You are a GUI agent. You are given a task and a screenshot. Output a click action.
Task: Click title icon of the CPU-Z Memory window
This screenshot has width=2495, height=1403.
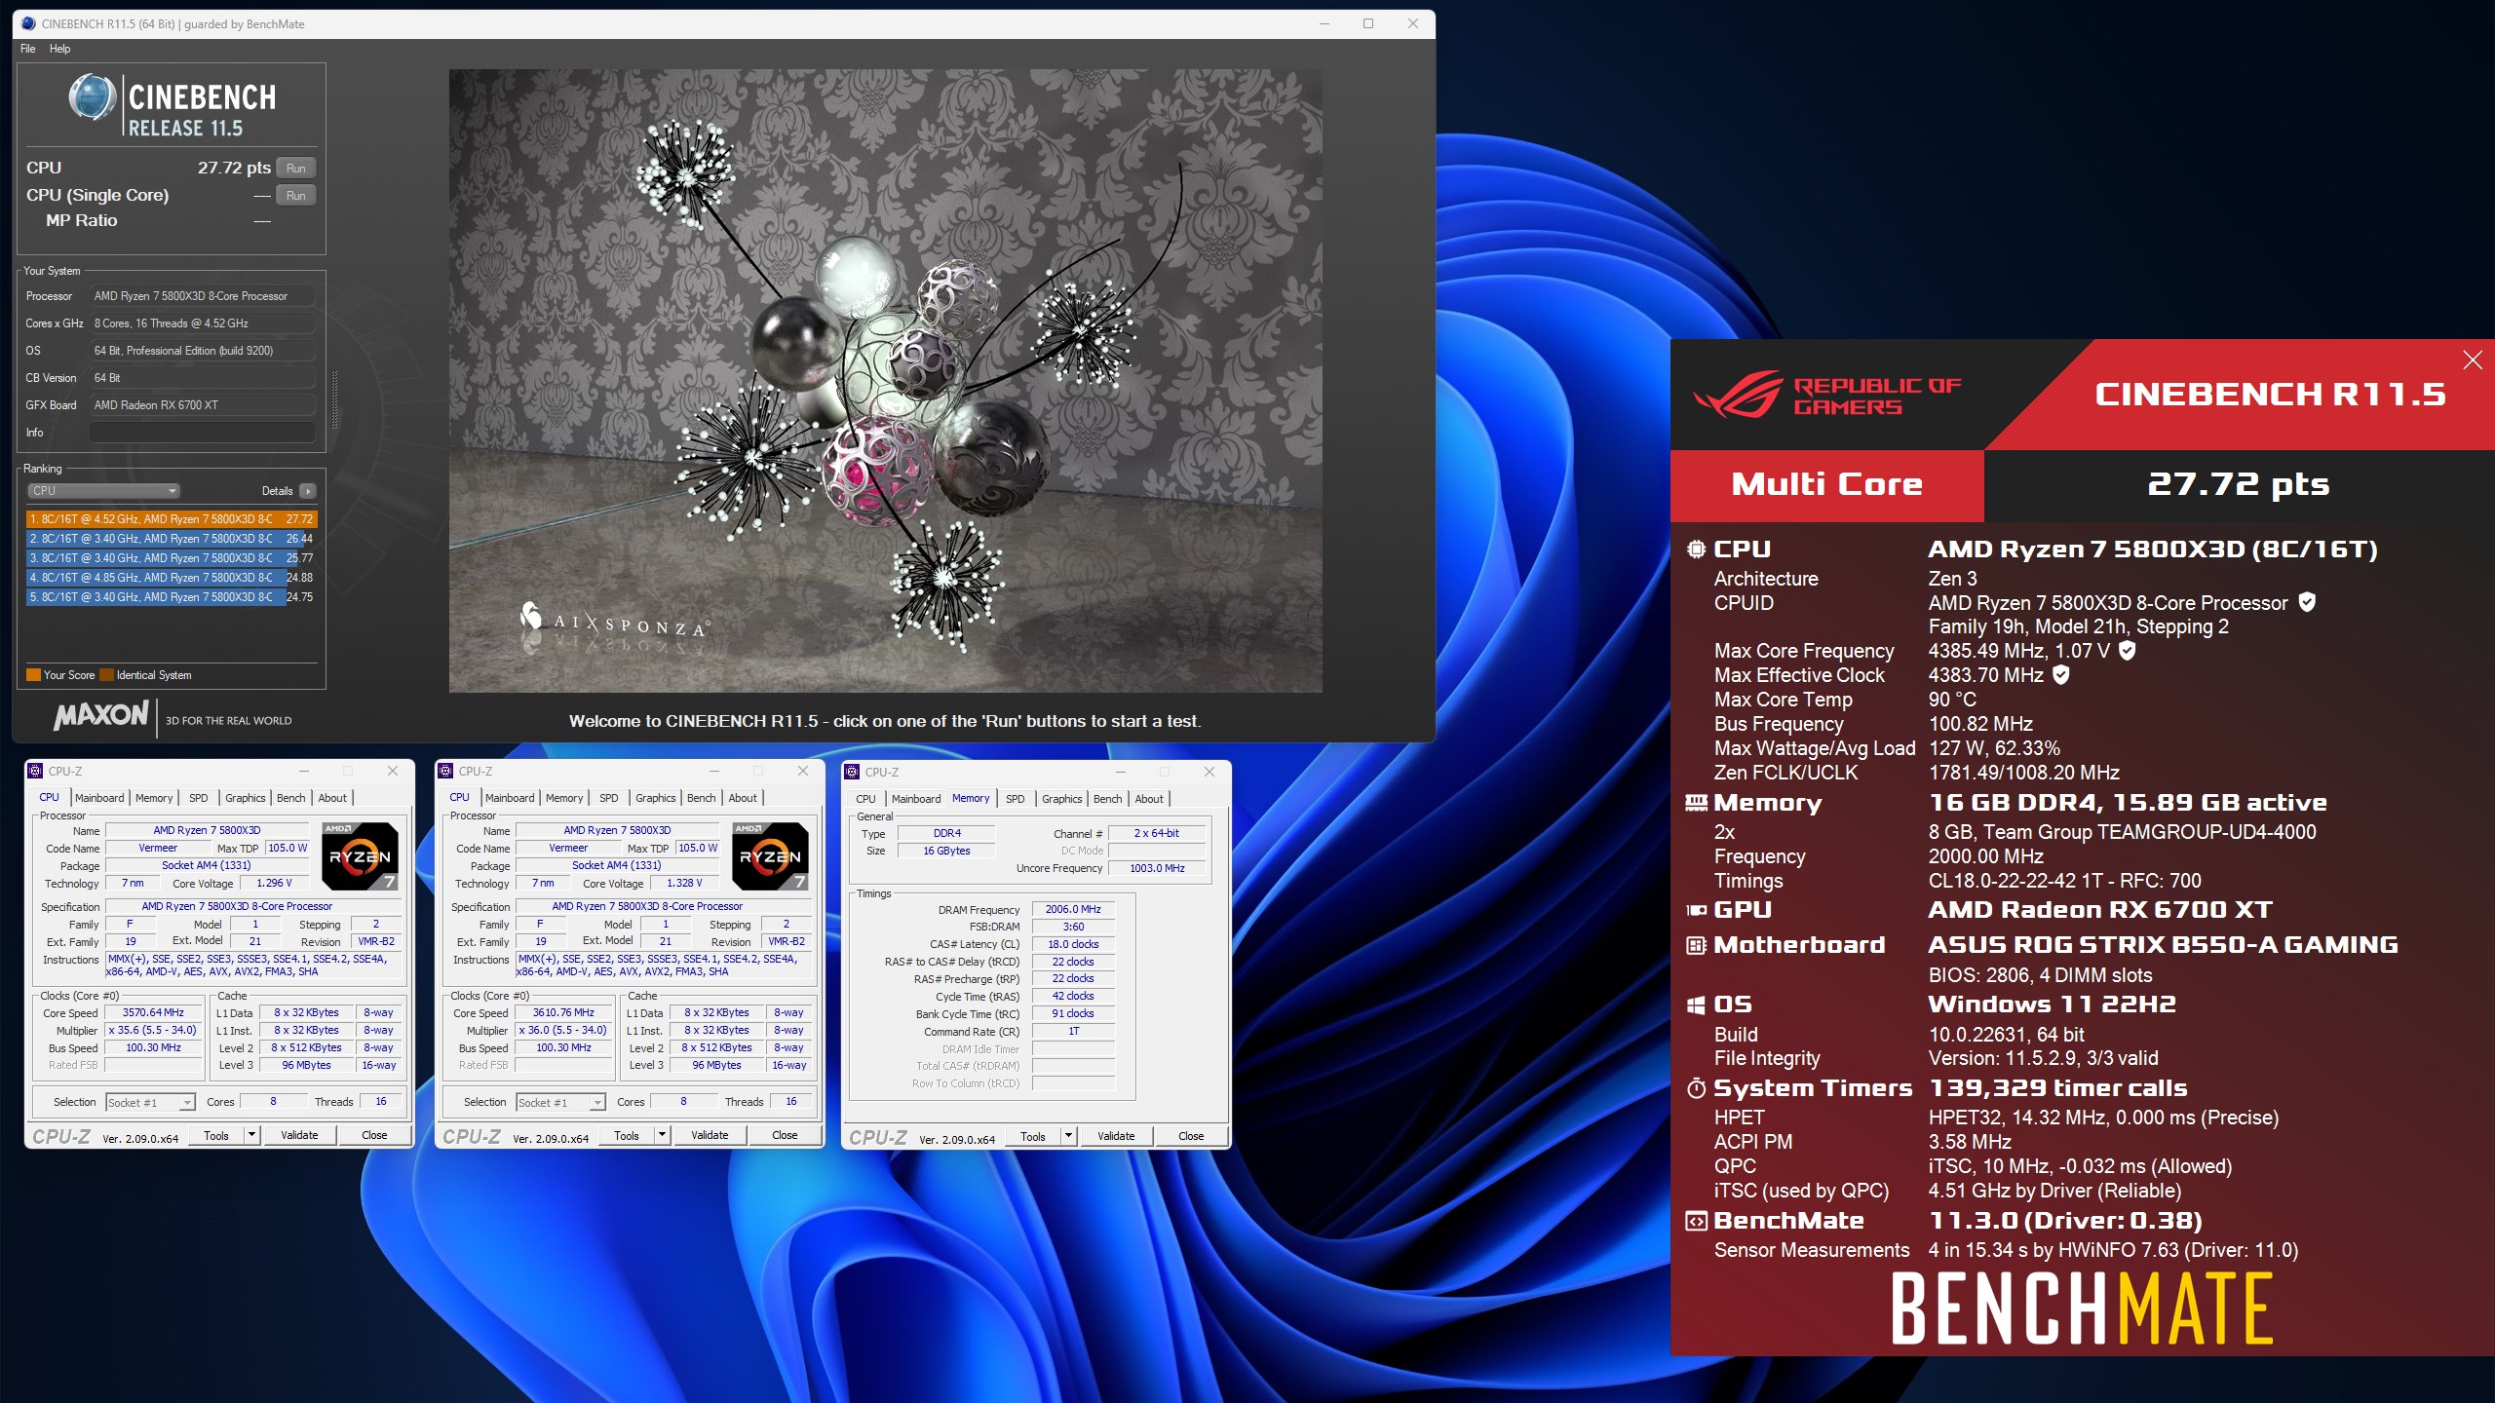pyautogui.click(x=853, y=772)
